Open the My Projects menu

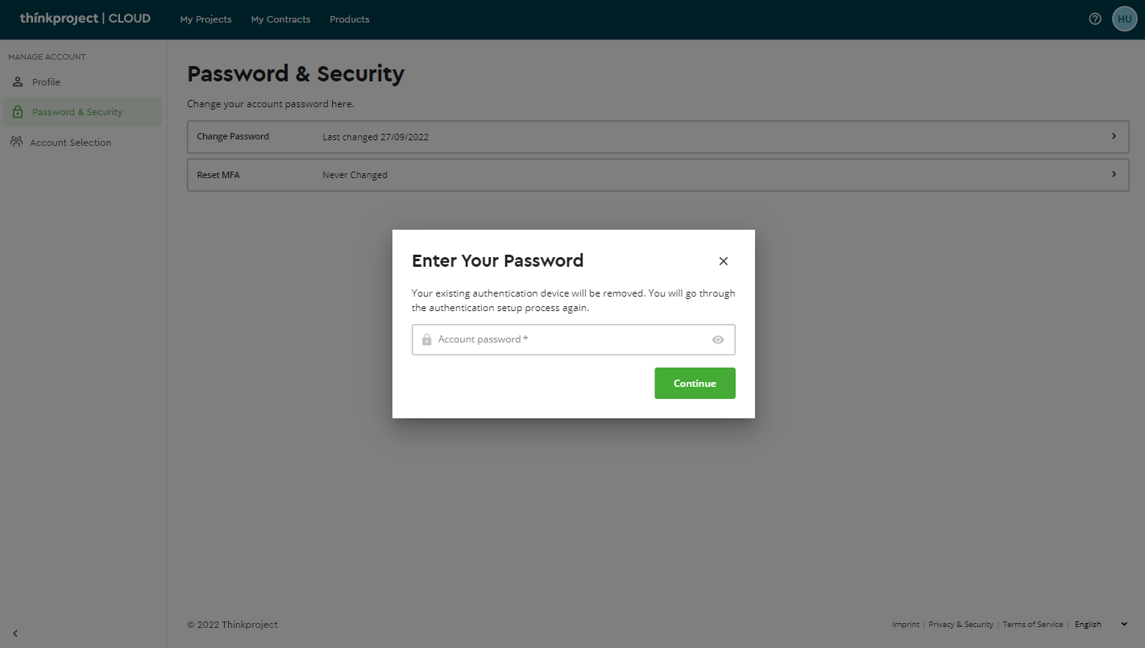click(205, 19)
